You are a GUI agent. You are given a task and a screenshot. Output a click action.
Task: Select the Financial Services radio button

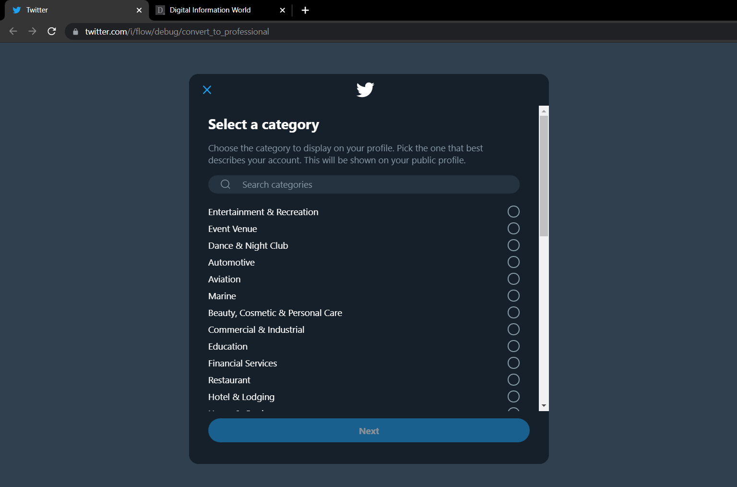513,363
